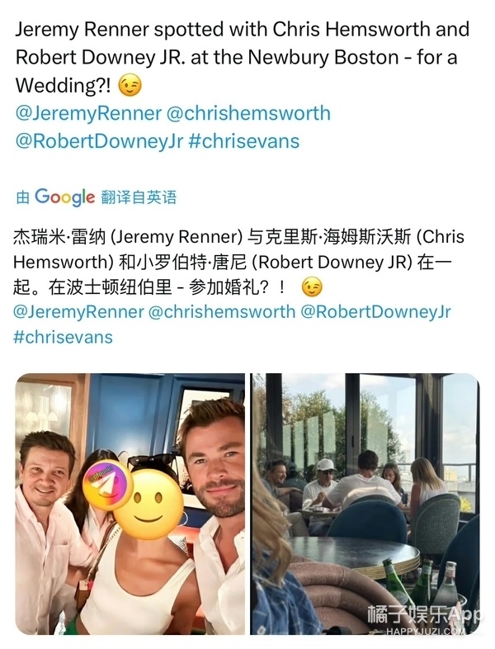The width and height of the screenshot is (495, 649).
Task: Click the winking emoji after Wedding?!
Action: pyautogui.click(x=130, y=85)
